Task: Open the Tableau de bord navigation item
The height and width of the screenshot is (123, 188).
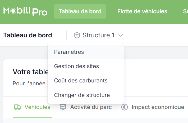Action: (80, 11)
